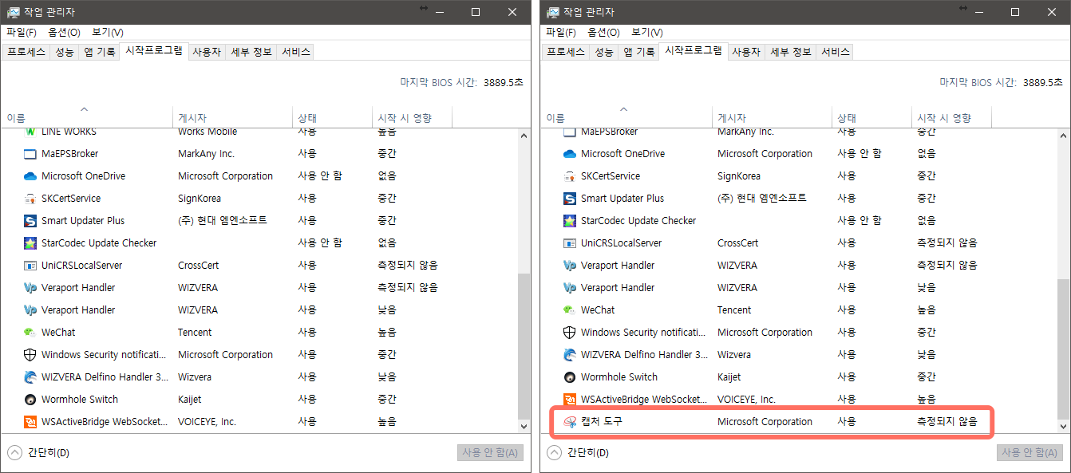The height and width of the screenshot is (473, 1071).
Task: Click StarCodec Update Checker icon in right window
Action: [570, 221]
